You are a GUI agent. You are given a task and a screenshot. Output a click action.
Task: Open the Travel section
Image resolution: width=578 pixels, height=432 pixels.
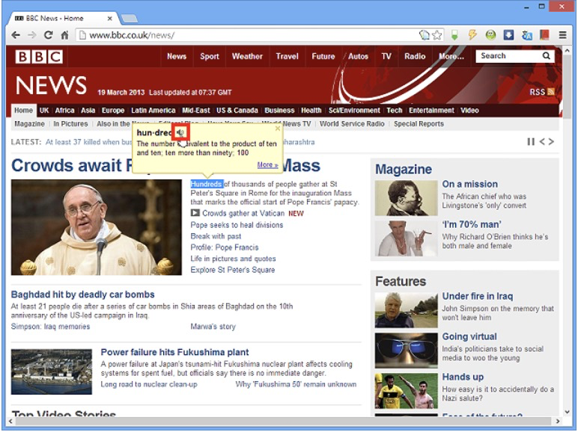click(x=288, y=56)
